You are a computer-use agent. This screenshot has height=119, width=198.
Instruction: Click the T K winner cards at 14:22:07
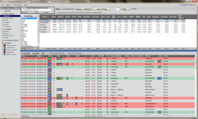pos(159,61)
